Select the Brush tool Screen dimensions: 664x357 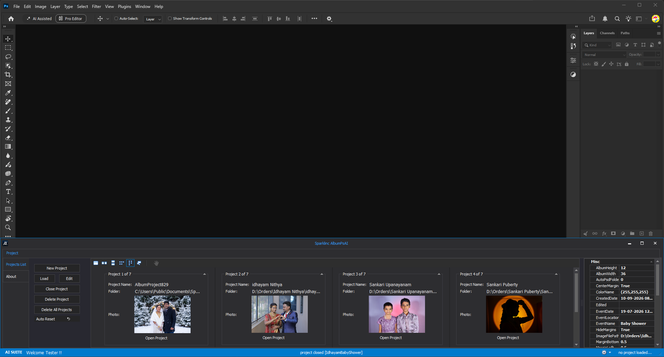pos(8,111)
